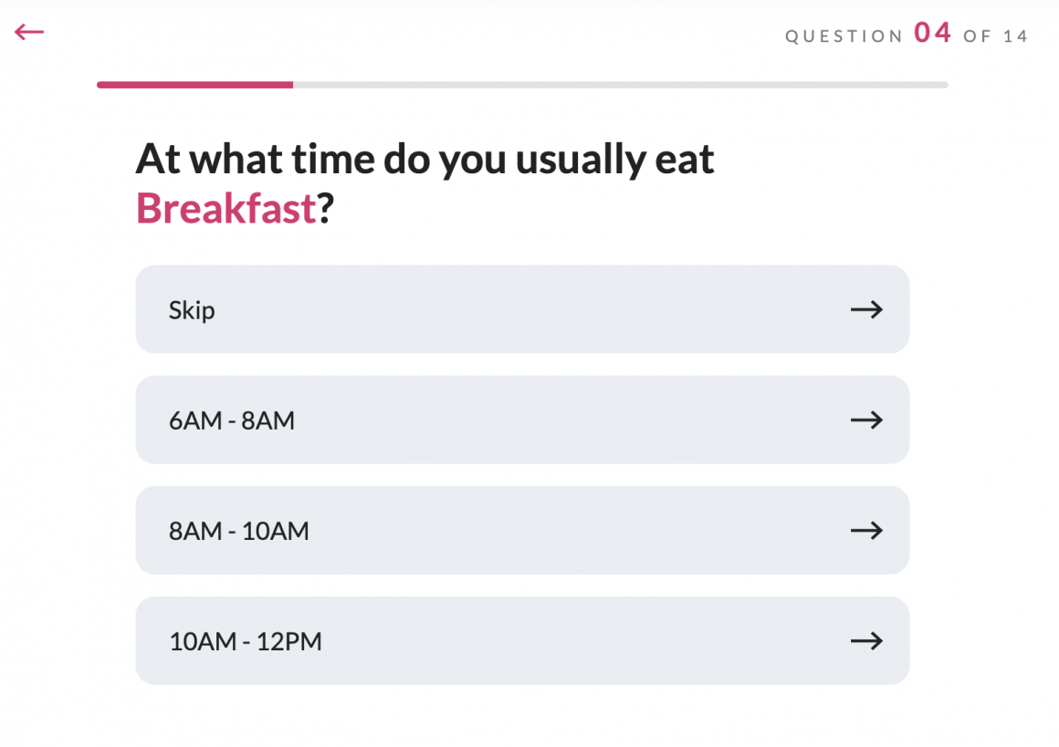Click the arrow icon beside 8AM - 10AM
1059x747 pixels.
click(866, 530)
